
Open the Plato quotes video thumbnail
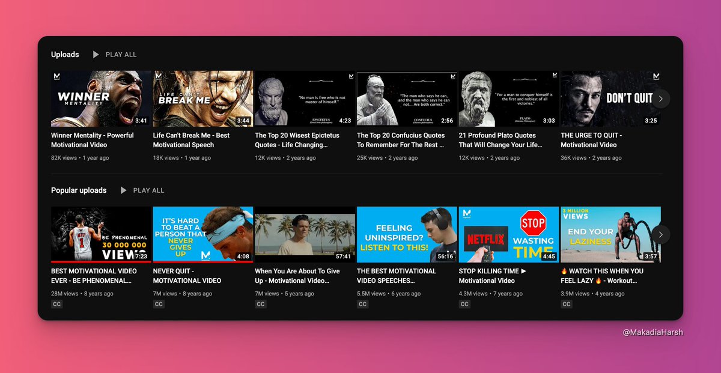tap(509, 99)
